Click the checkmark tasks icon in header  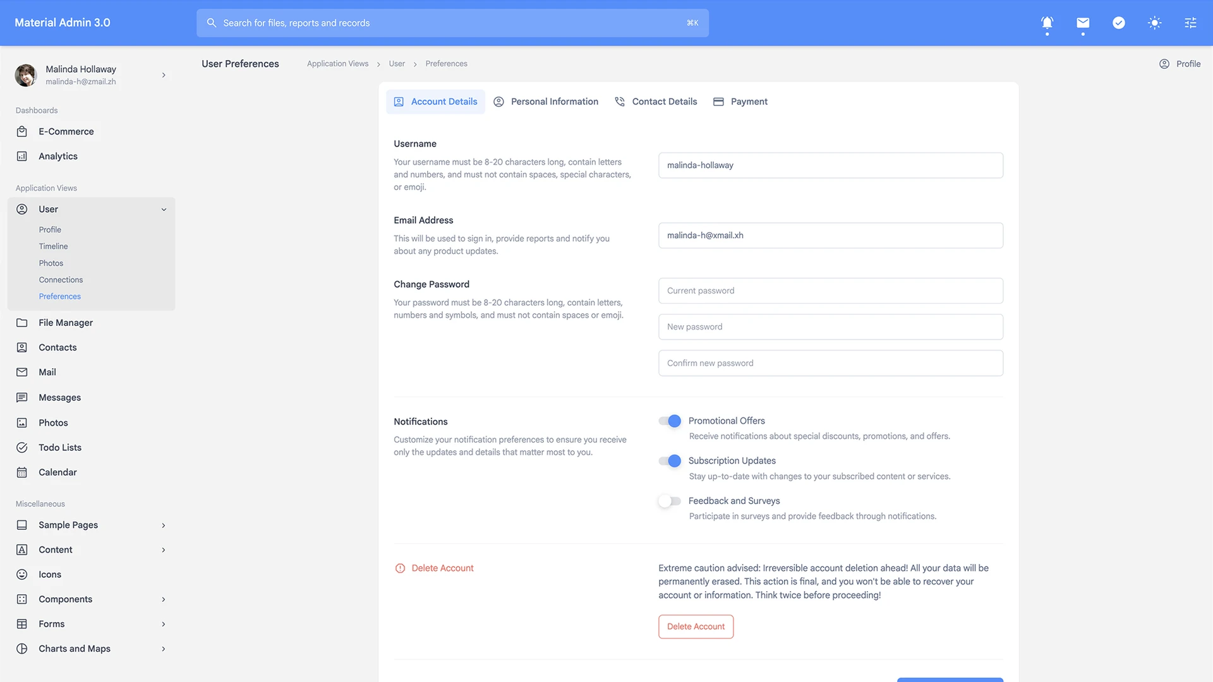[1119, 23]
